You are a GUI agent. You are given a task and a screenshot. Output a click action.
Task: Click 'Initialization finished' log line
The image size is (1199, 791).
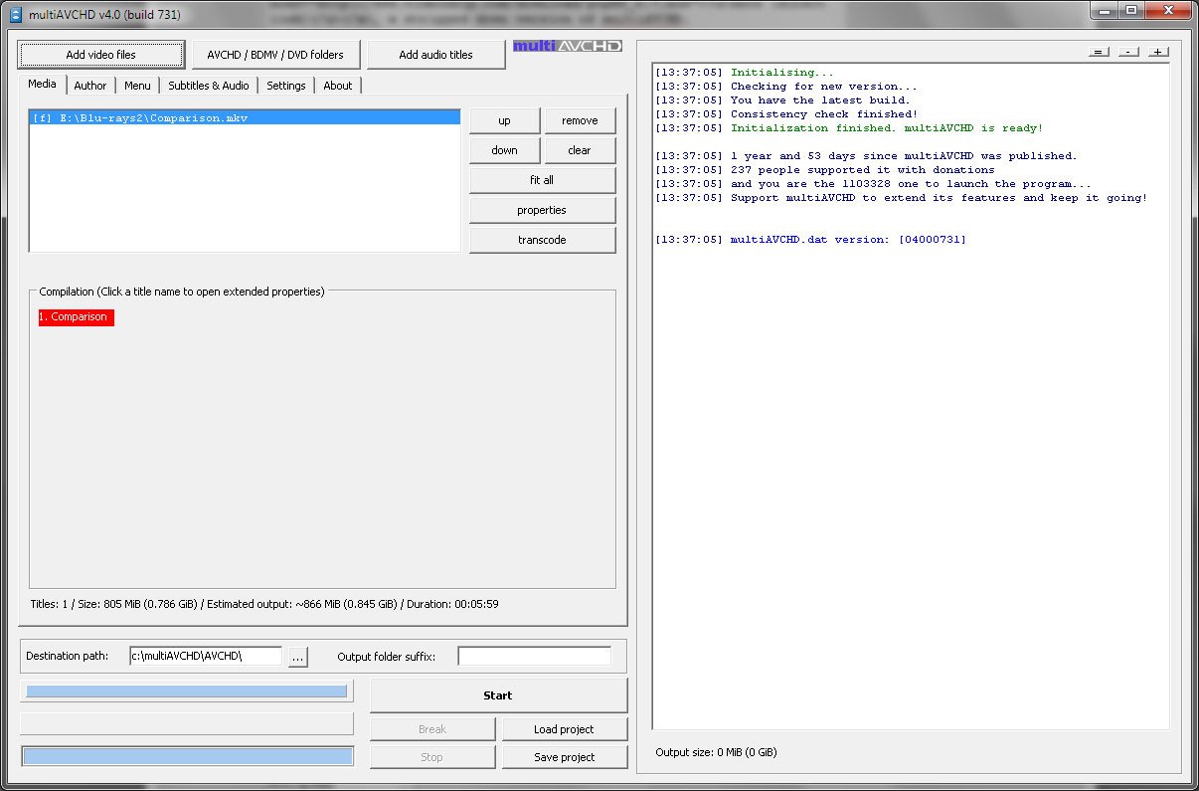(x=849, y=128)
